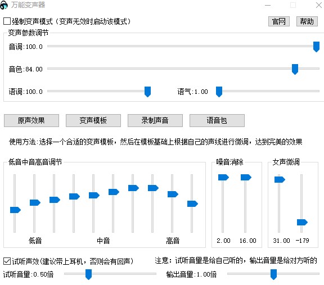Click the 输出音量:1.00倍 label

point(192,274)
